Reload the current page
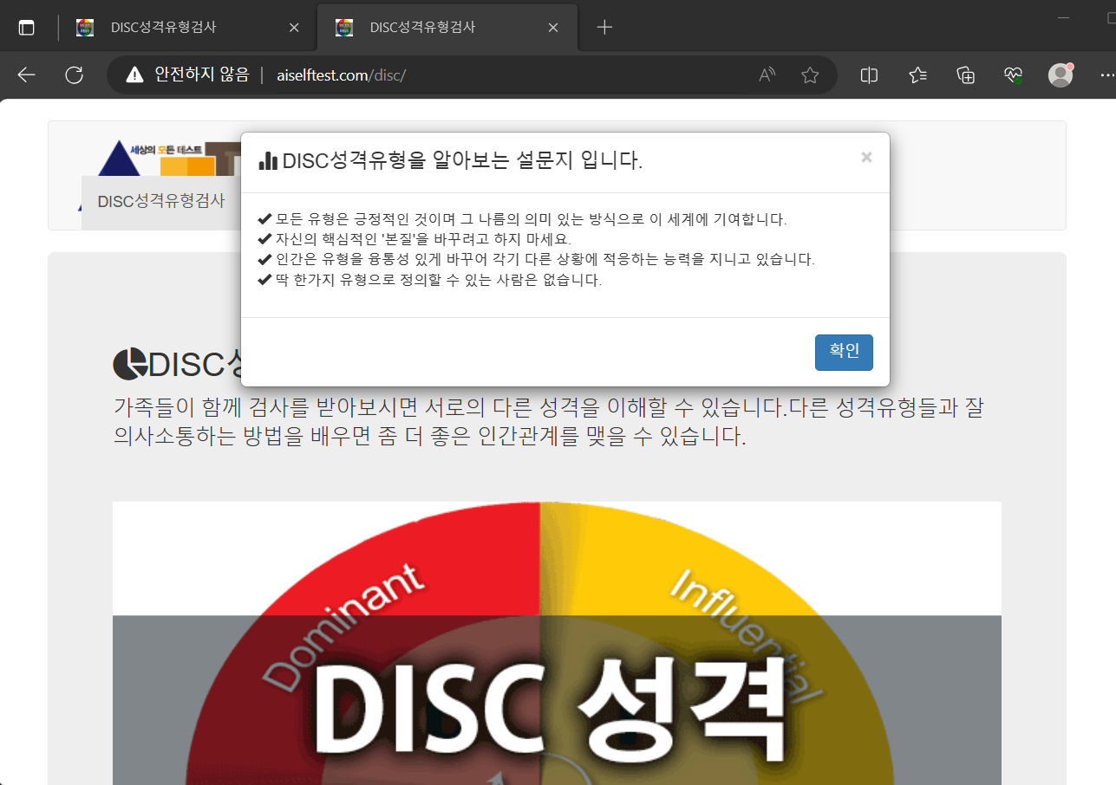Viewport: 1116px width, 785px height. pos(74,75)
